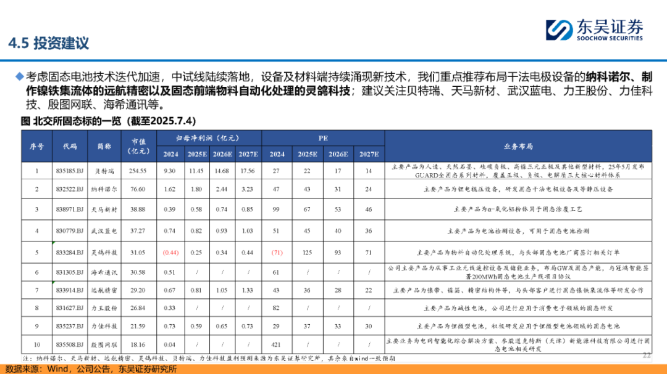667x374 pixels.
Task: Click the footnote line starting with "注："
Action: point(209,359)
